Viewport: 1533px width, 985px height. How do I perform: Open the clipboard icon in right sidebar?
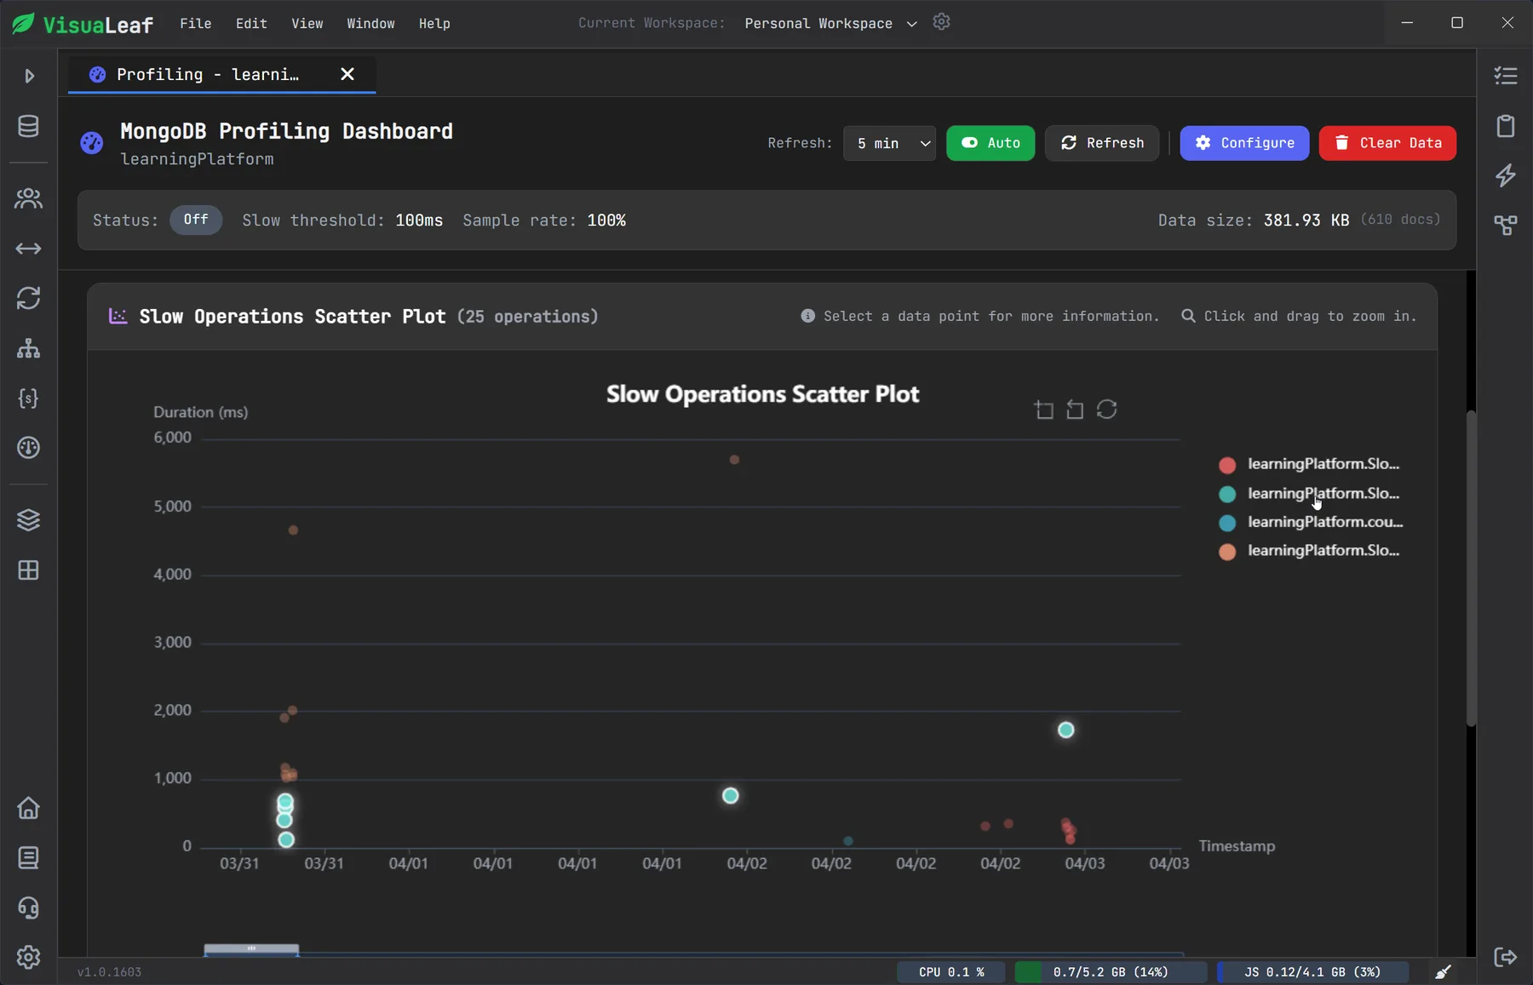click(1506, 126)
